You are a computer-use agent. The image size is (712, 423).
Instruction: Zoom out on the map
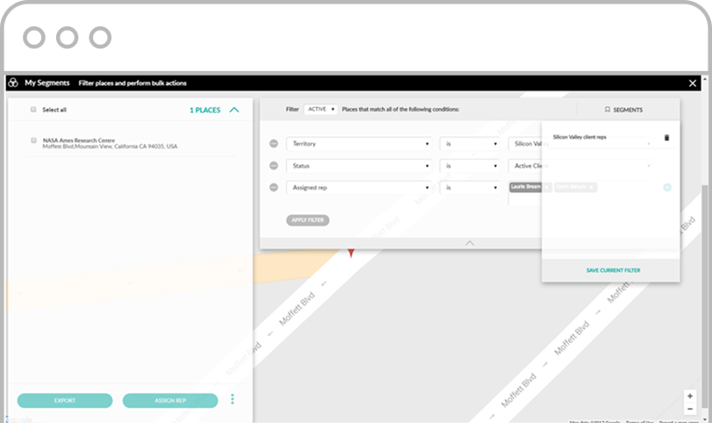[x=690, y=409]
